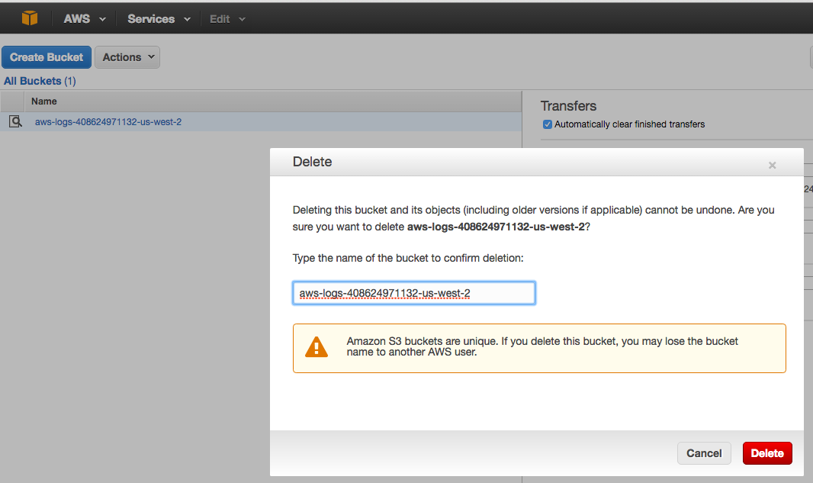Screen dimensions: 813x483
Task: Close the Delete dialog with the X
Action: [x=772, y=165]
